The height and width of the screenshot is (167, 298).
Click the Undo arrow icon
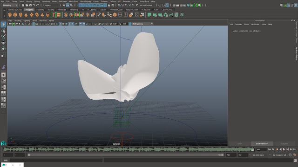point(34,5)
